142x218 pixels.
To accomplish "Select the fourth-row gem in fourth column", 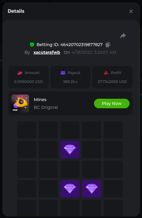I will click(x=91, y=189).
